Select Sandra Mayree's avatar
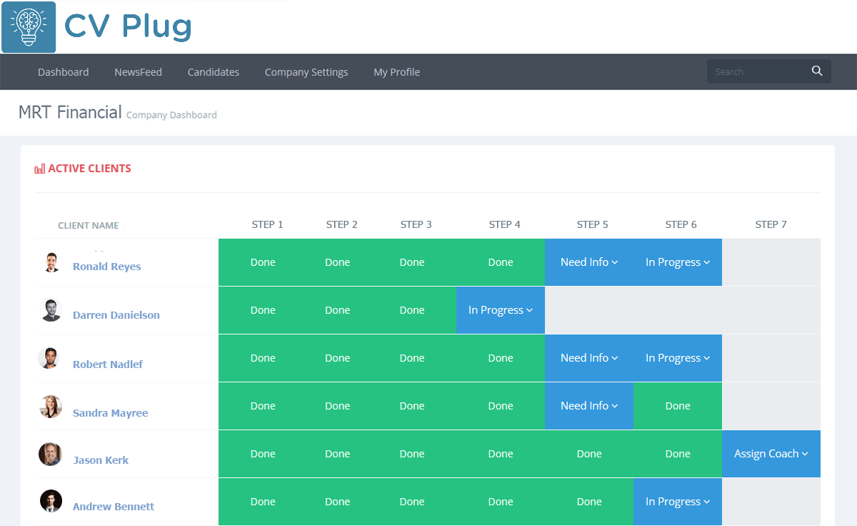The width and height of the screenshot is (857, 526). tap(51, 407)
